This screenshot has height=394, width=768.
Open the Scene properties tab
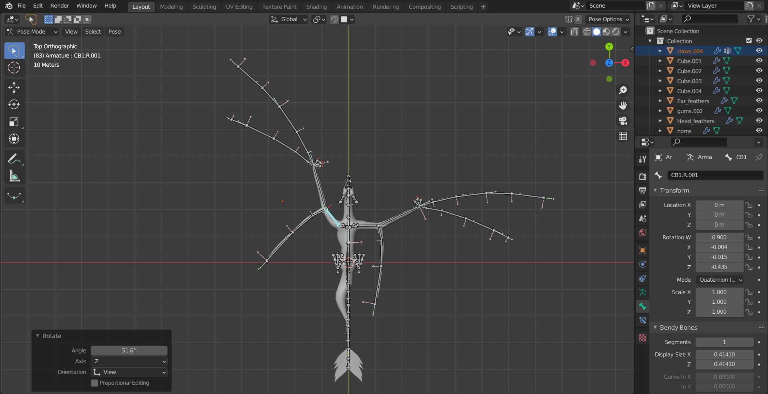642,219
